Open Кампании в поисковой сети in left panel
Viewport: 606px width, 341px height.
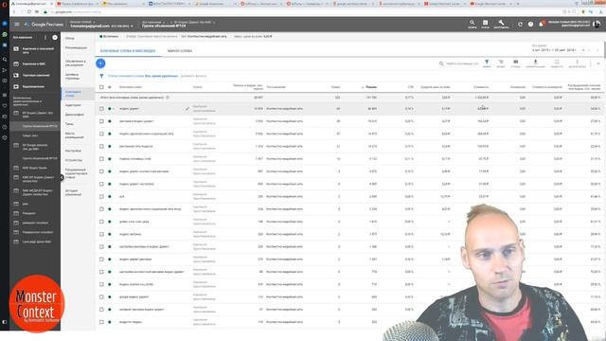38,50
